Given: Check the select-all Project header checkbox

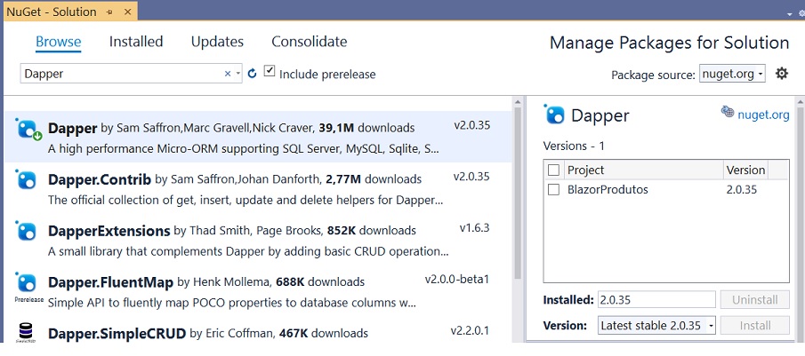Looking at the screenshot, I should click(x=553, y=170).
